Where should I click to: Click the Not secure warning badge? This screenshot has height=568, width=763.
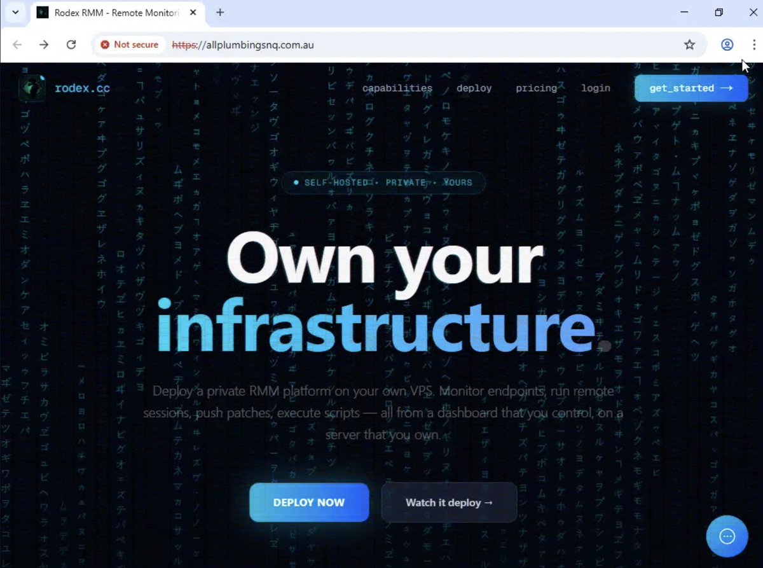click(130, 45)
